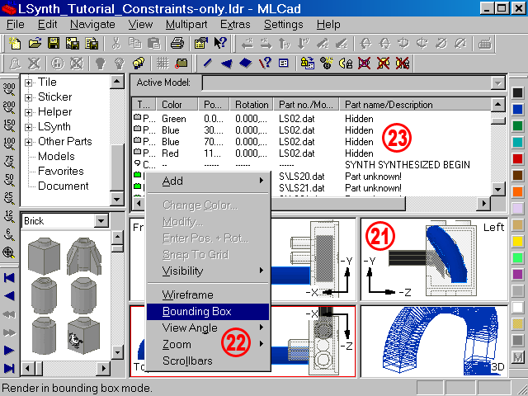Select the Red LS02.dat row
The image size is (528, 396).
tap(312, 153)
